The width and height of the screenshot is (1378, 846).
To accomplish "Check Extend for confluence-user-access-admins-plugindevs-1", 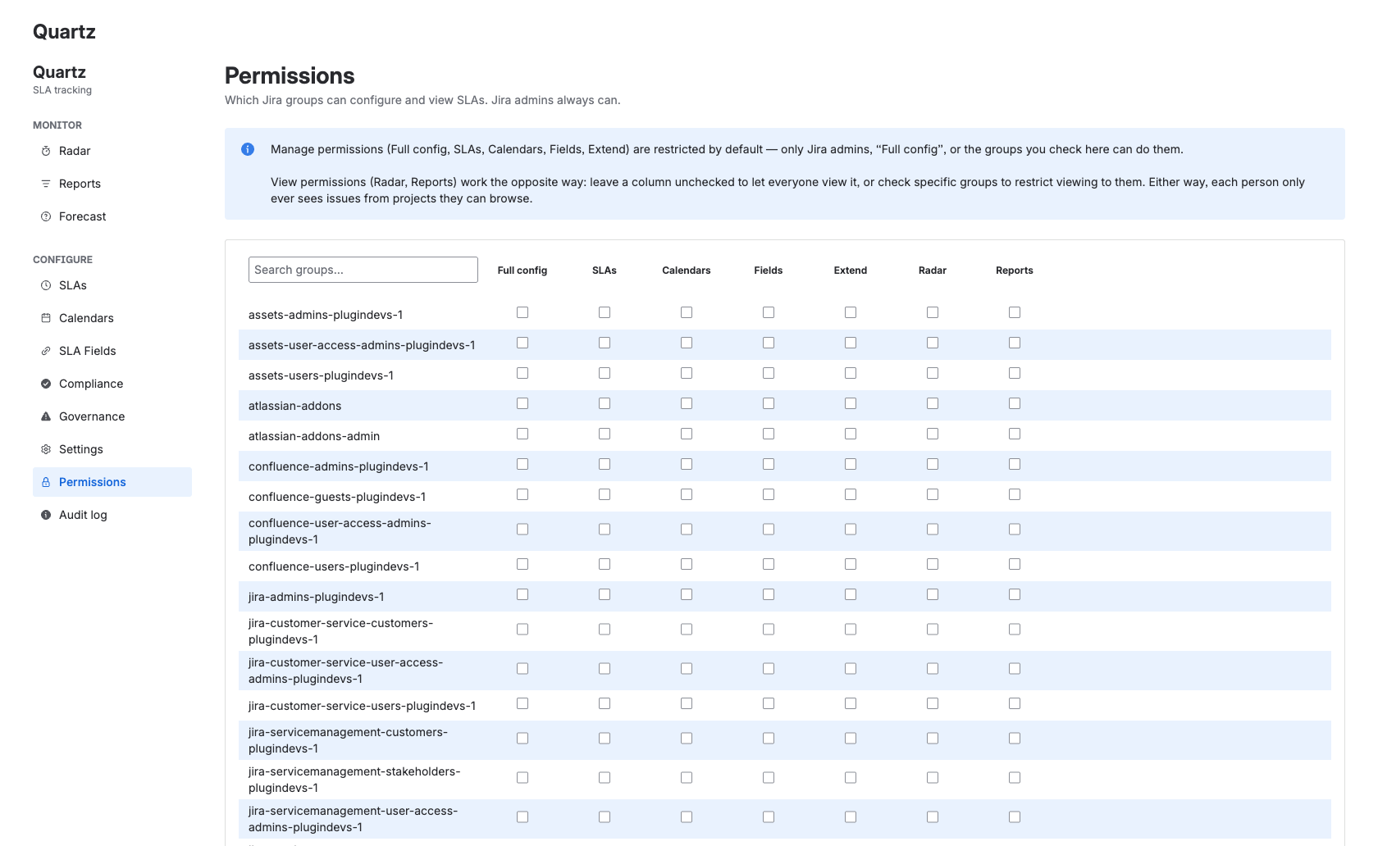I will (851, 530).
